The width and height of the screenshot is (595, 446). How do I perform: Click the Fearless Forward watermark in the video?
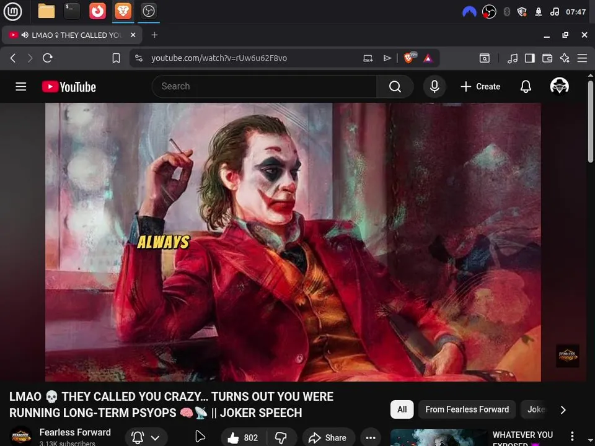(x=567, y=356)
